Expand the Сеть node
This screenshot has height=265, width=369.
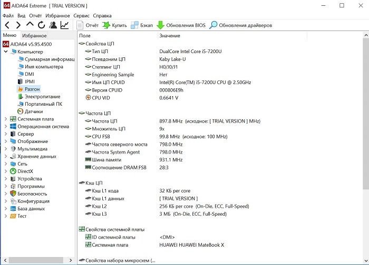6,164
